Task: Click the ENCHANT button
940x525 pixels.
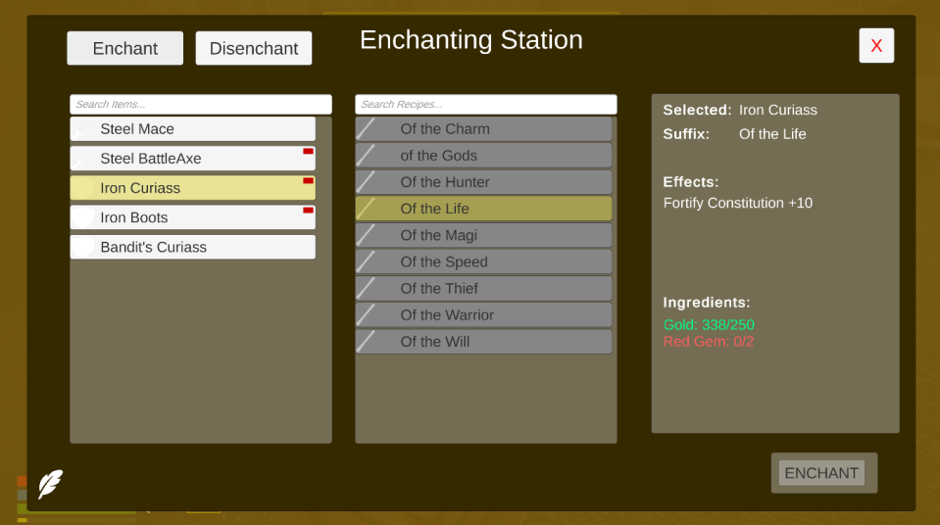Action: (x=821, y=473)
